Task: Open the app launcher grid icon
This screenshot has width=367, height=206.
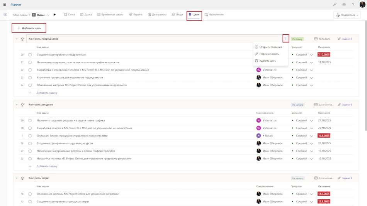Action: pos(5,5)
